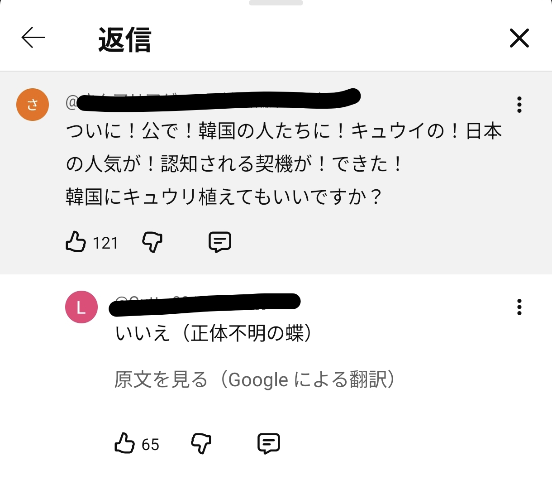Viewport: 552px width, 480px height.
Task: Like the reply with 65 likes
Action: pyautogui.click(x=124, y=443)
